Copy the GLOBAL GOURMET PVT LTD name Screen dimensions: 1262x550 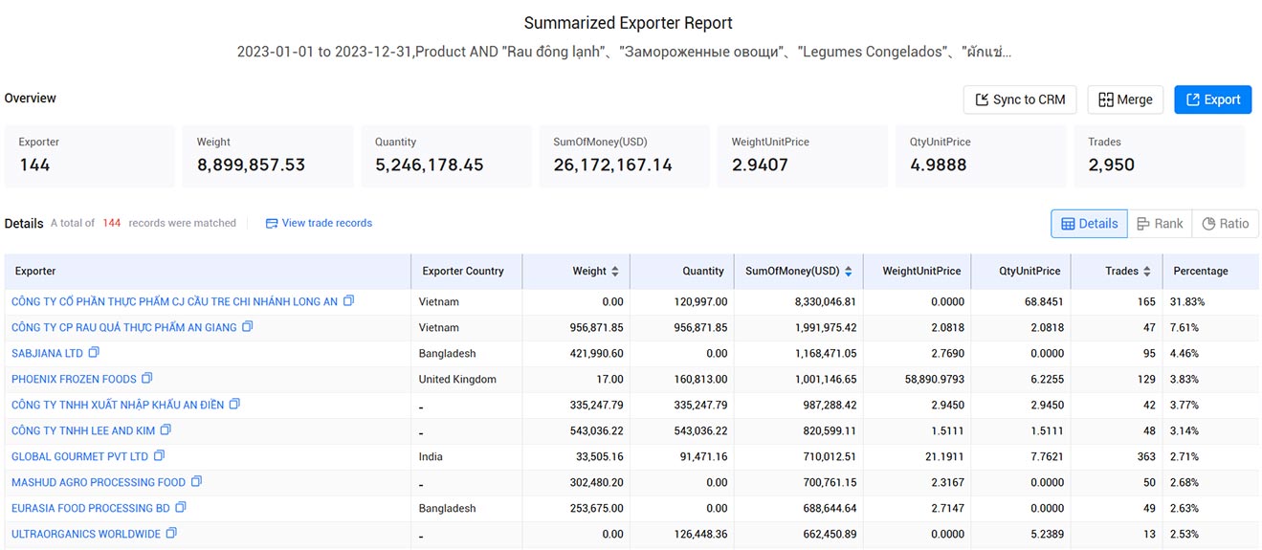(x=160, y=456)
